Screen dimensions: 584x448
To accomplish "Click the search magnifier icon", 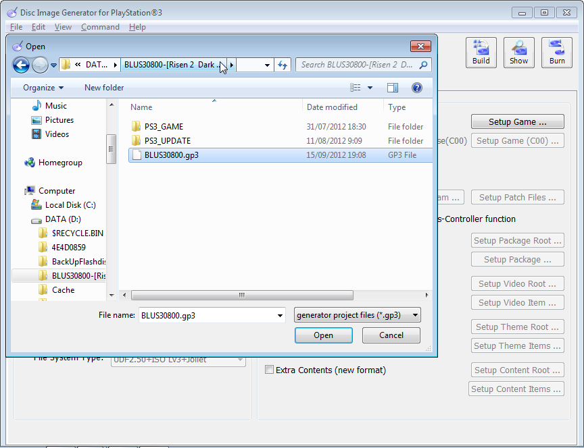I will (423, 65).
